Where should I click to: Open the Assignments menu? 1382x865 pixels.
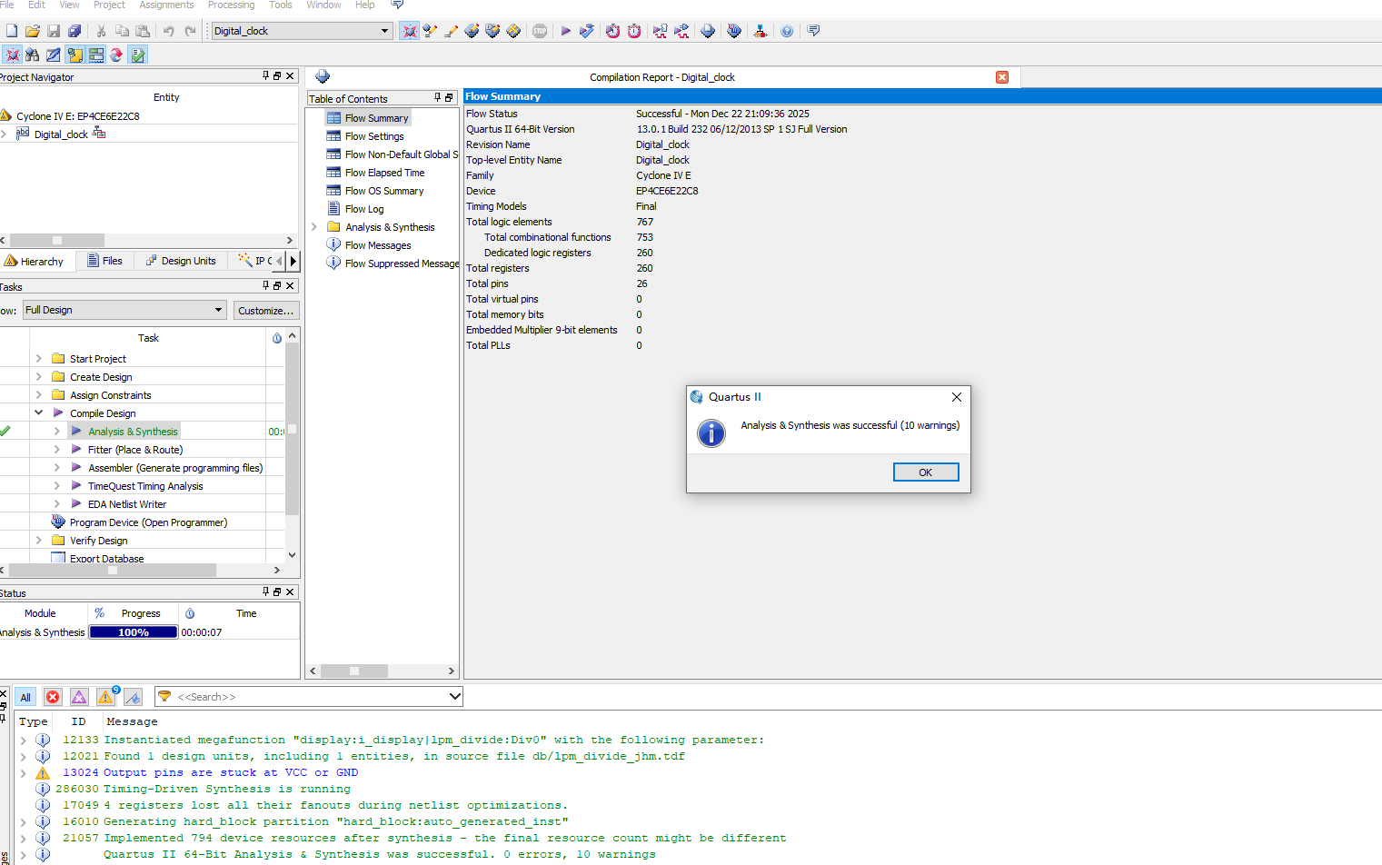(x=166, y=5)
